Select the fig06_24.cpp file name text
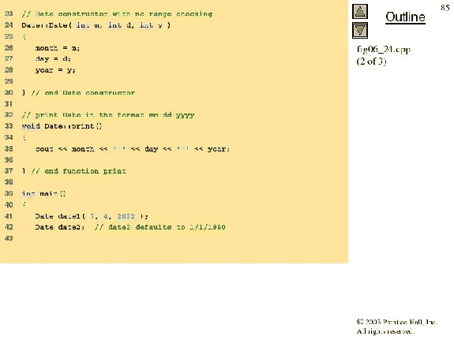This screenshot has width=454, height=340. click(384, 50)
